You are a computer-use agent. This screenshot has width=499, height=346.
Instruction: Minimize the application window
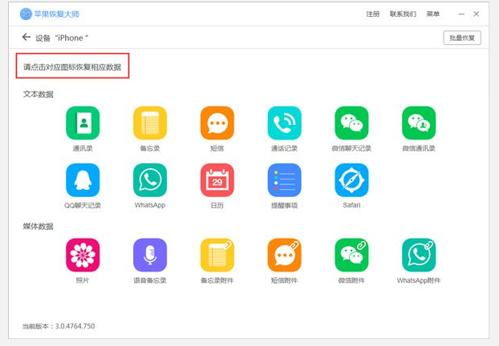pyautogui.click(x=461, y=14)
